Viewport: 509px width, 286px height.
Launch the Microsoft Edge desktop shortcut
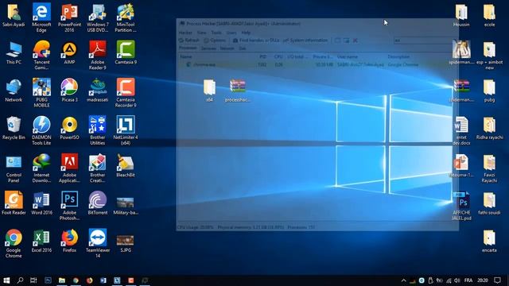click(41, 17)
